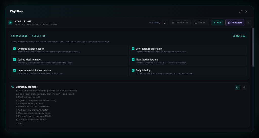259x138 pixels.
Task: Turn off the Daily briefing checkbox
Action: click(x=133, y=70)
